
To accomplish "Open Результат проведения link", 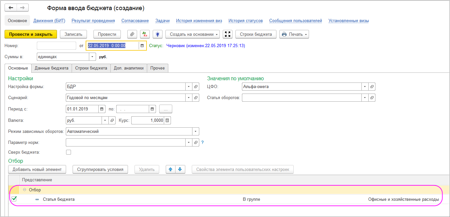I will (x=93, y=20).
